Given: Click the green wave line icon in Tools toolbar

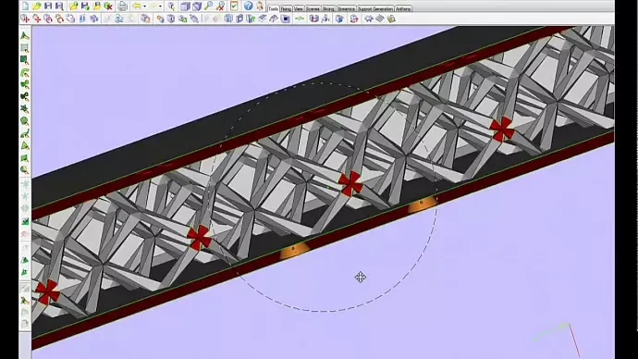Looking at the screenshot, I should [300, 19].
